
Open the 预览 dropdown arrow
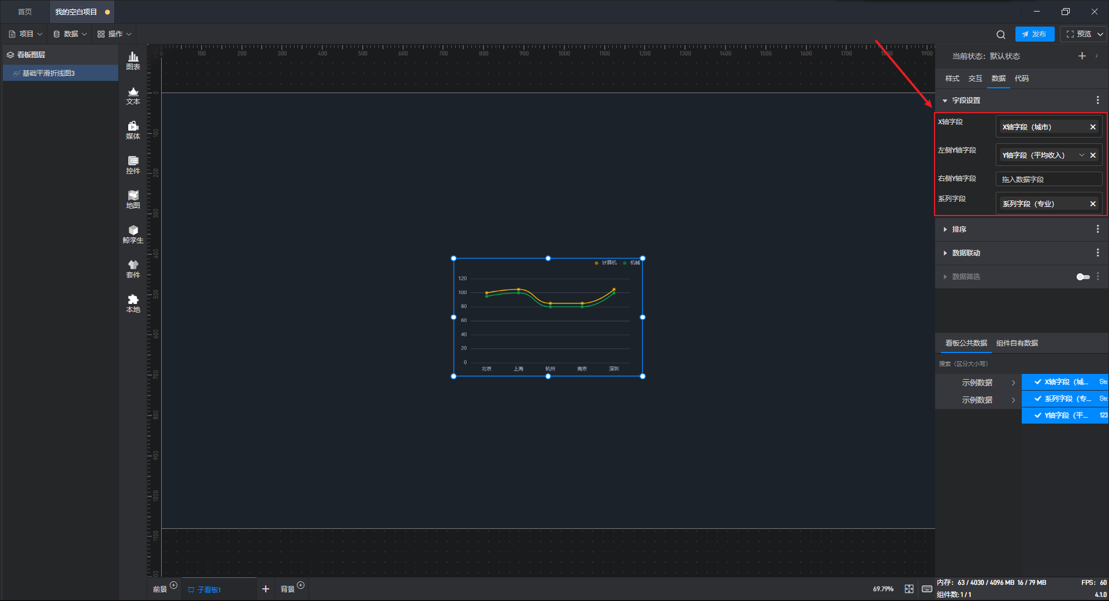tap(1100, 34)
